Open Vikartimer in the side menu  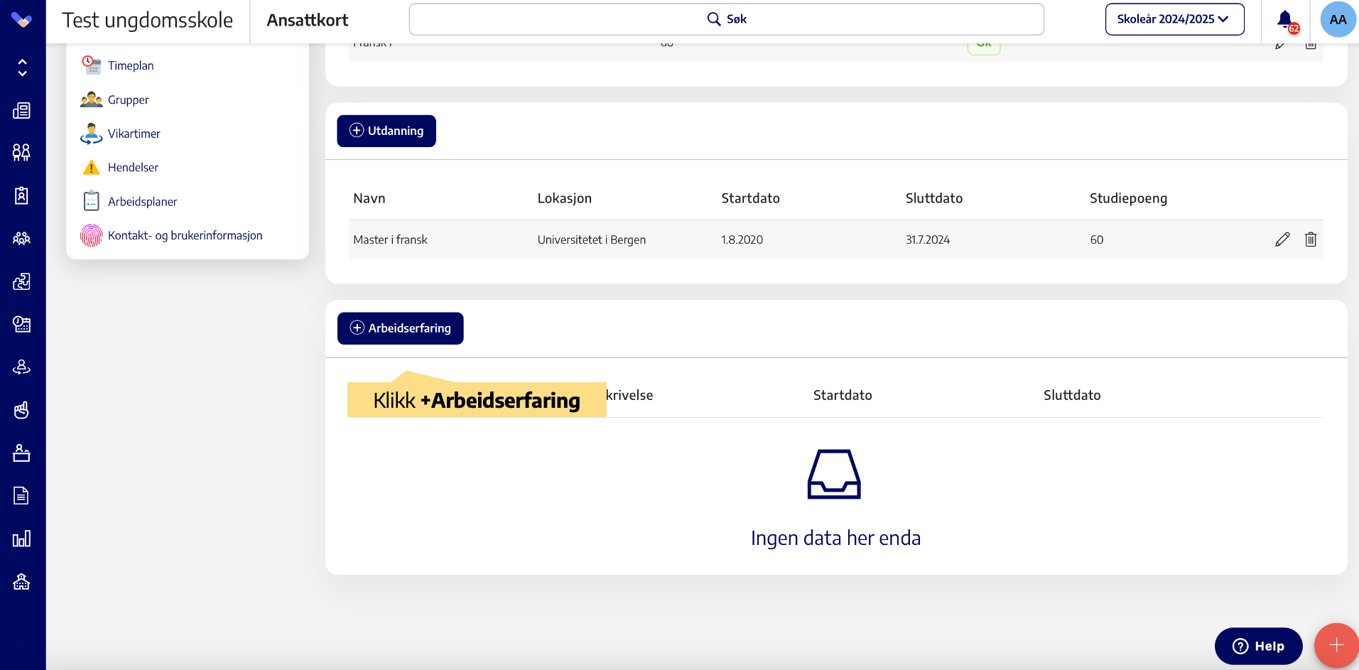[134, 134]
